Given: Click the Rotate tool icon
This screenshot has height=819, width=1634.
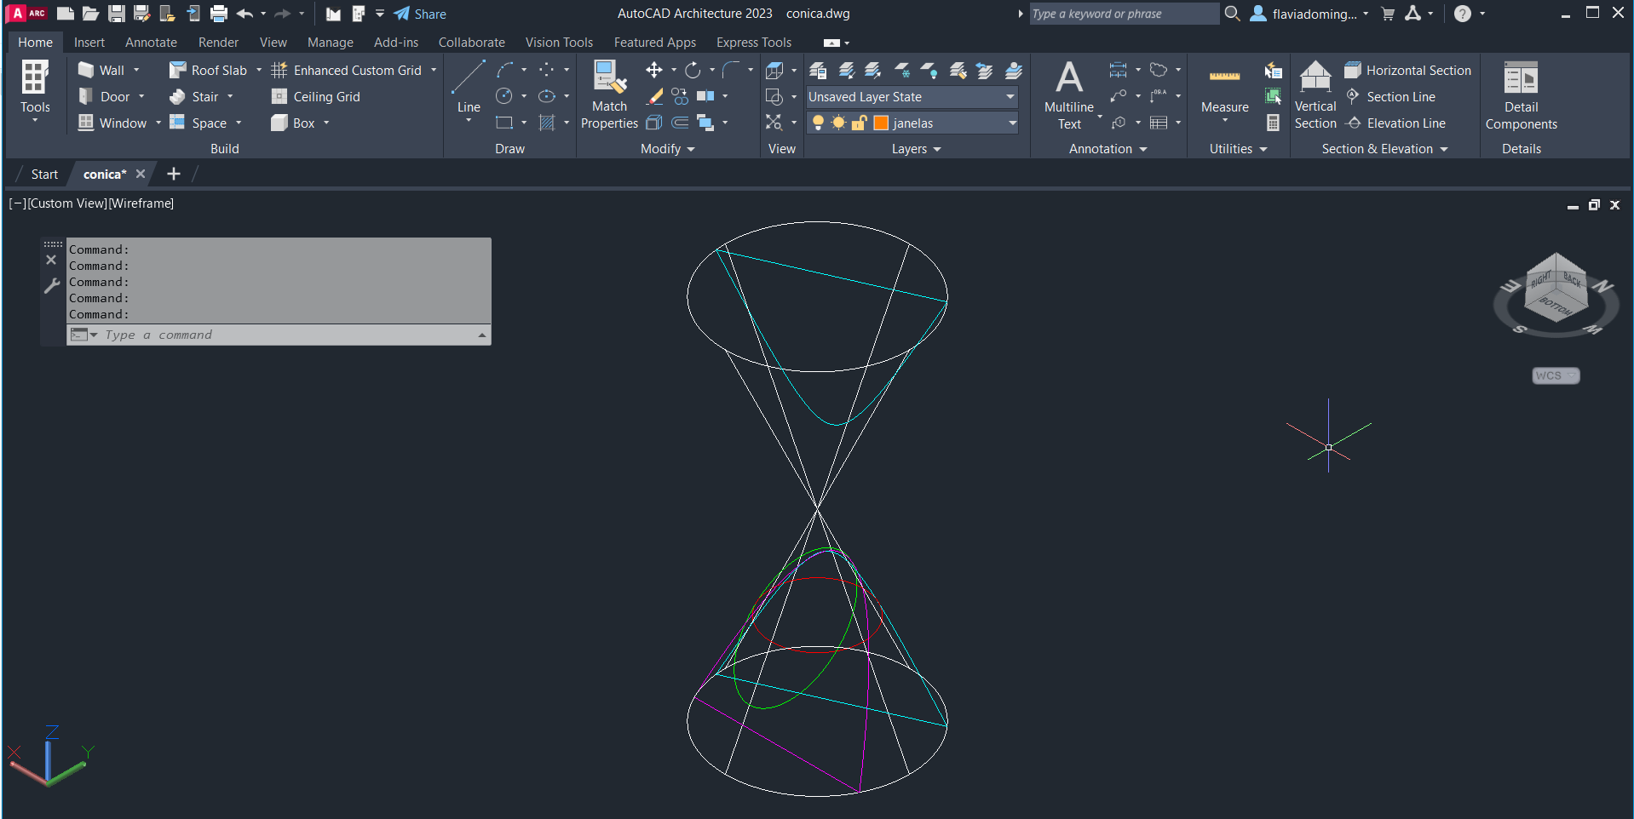Looking at the screenshot, I should 693,70.
